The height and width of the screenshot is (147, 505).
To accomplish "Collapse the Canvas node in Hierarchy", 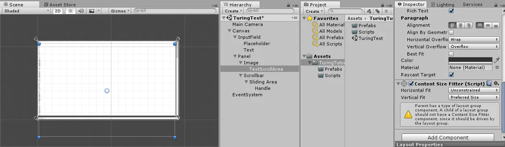I will (x=229, y=31).
